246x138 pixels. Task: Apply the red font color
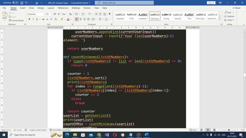68,19
